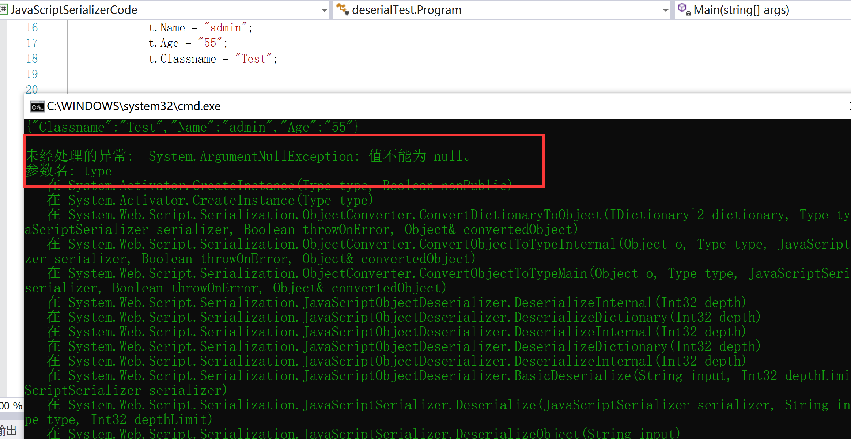Image resolution: width=851 pixels, height=439 pixels.
Task: Click line number 16 in the editor
Action: pyautogui.click(x=32, y=27)
